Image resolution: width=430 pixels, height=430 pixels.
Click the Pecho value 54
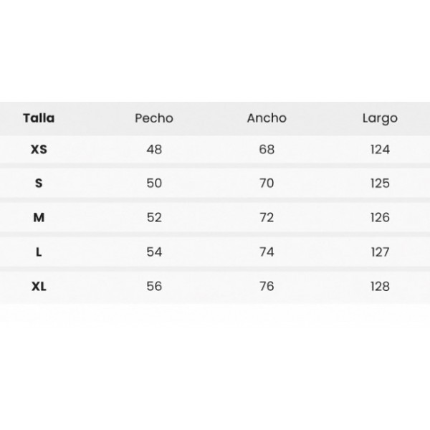click(x=154, y=252)
